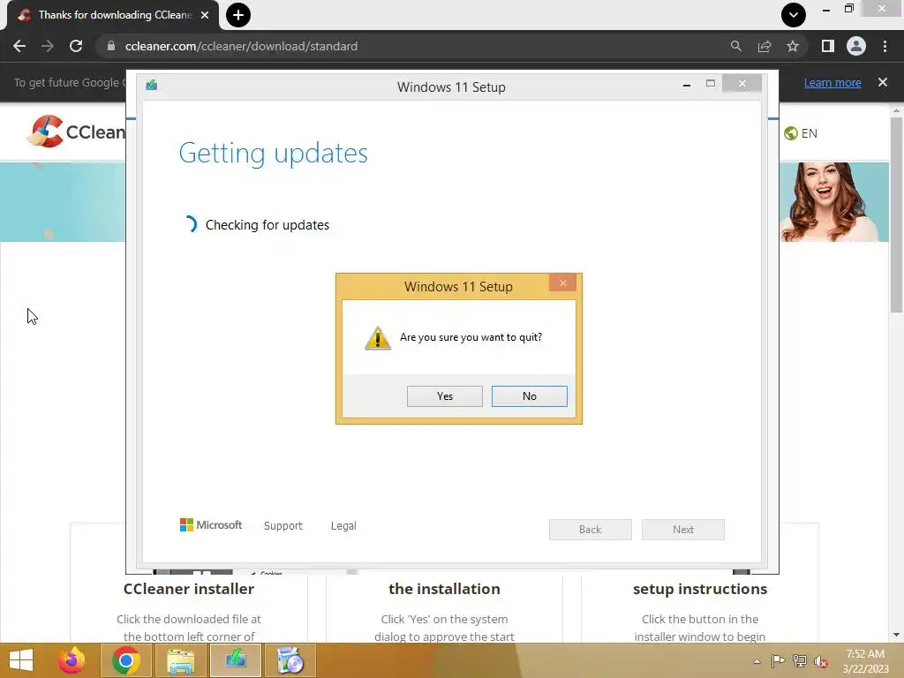Show hidden tray icons arrow

(x=757, y=661)
